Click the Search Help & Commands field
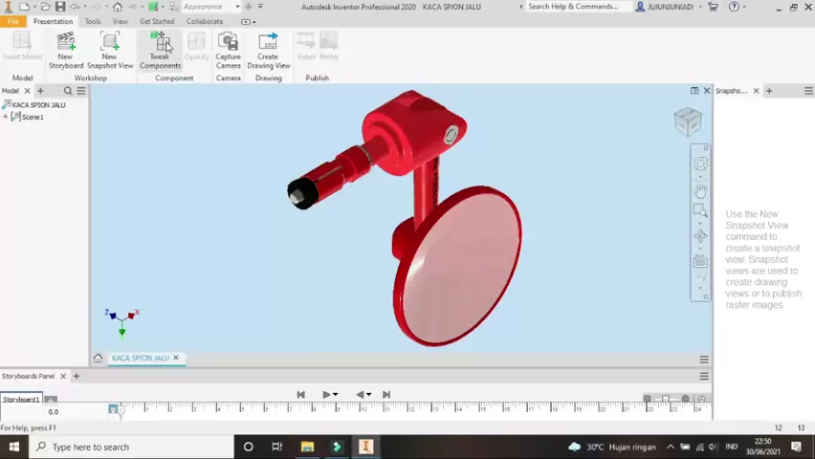Screen dimensions: 815x459 tap(577, 7)
